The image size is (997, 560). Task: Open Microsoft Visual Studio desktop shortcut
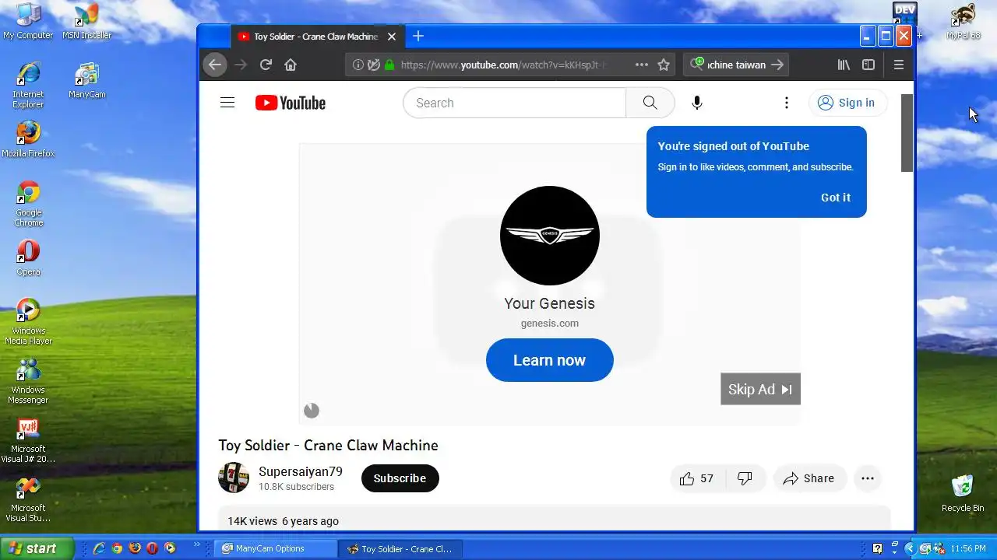coord(28,499)
